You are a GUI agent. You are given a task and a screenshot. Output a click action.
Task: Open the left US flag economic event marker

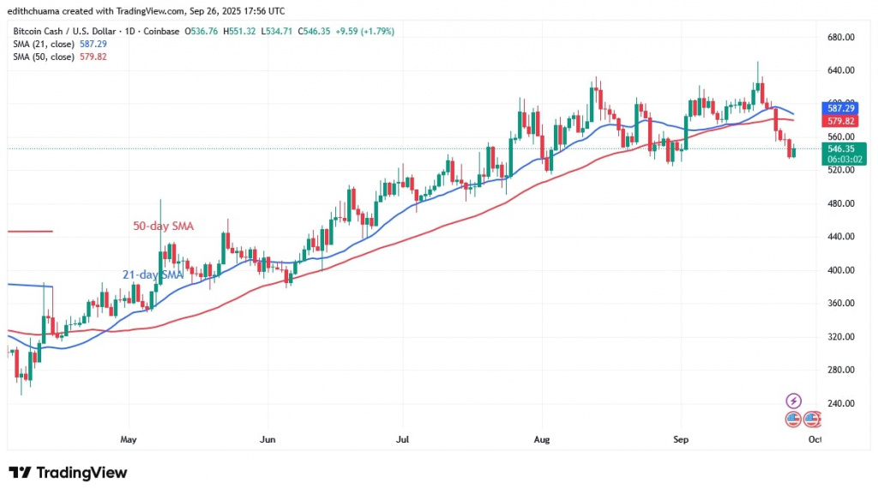793,420
